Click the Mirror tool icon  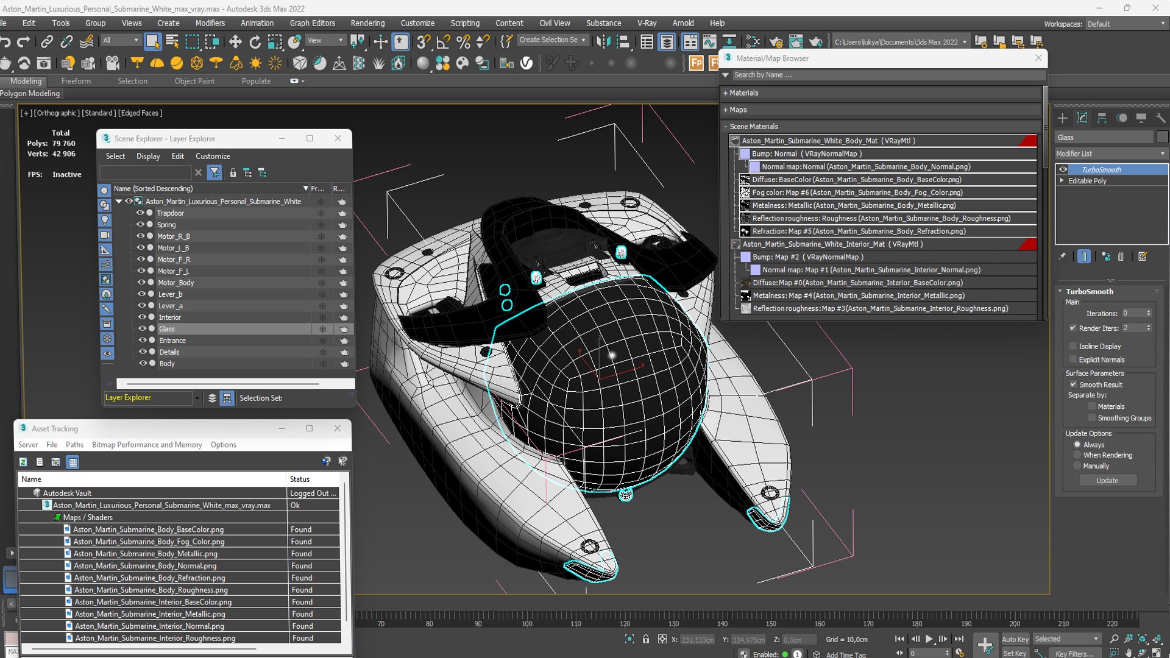coord(603,41)
